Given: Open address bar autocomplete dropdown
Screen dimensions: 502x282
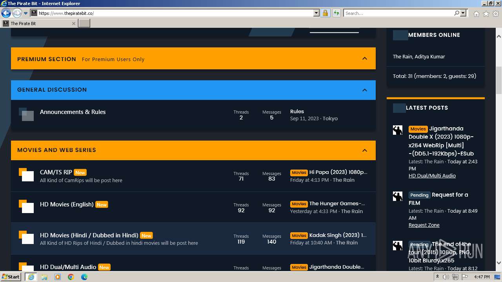Looking at the screenshot, I should 316,13.
